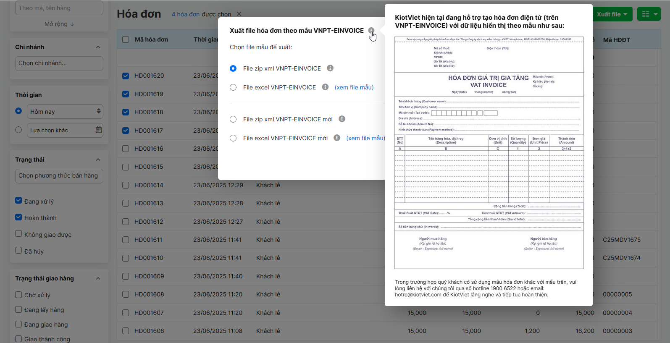Expand search with Mở rộng
The width and height of the screenshot is (670, 343).
59,24
